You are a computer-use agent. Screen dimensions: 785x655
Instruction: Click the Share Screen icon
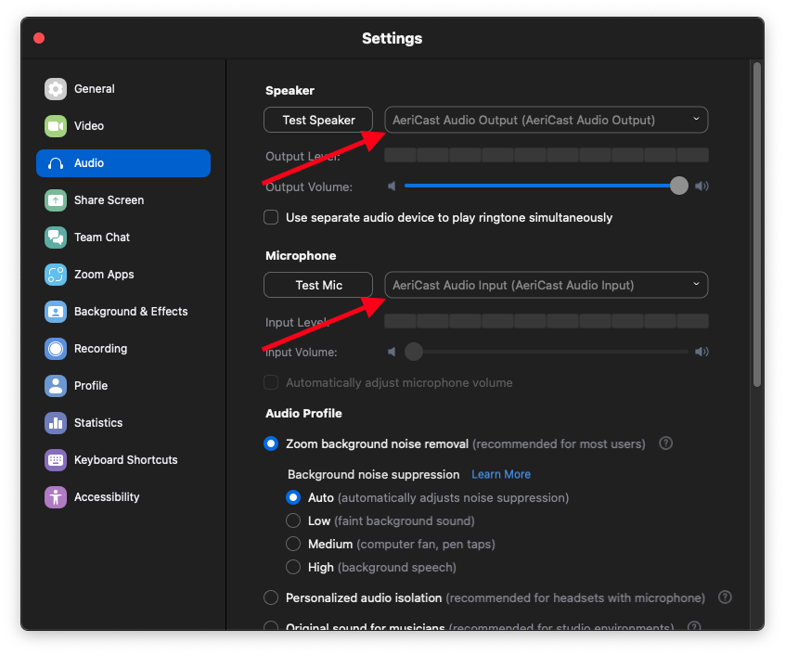click(56, 200)
